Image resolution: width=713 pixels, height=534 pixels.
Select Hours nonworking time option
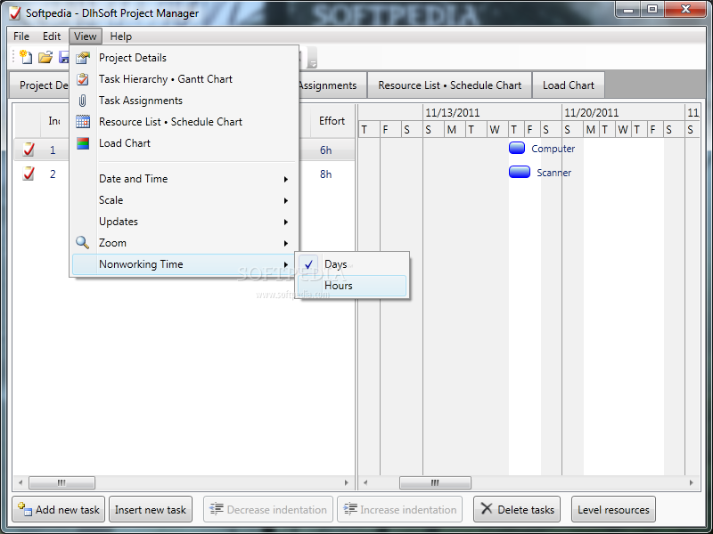(352, 286)
